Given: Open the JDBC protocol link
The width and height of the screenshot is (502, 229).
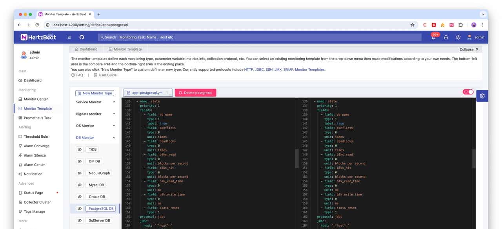Looking at the screenshot, I should coord(260,70).
